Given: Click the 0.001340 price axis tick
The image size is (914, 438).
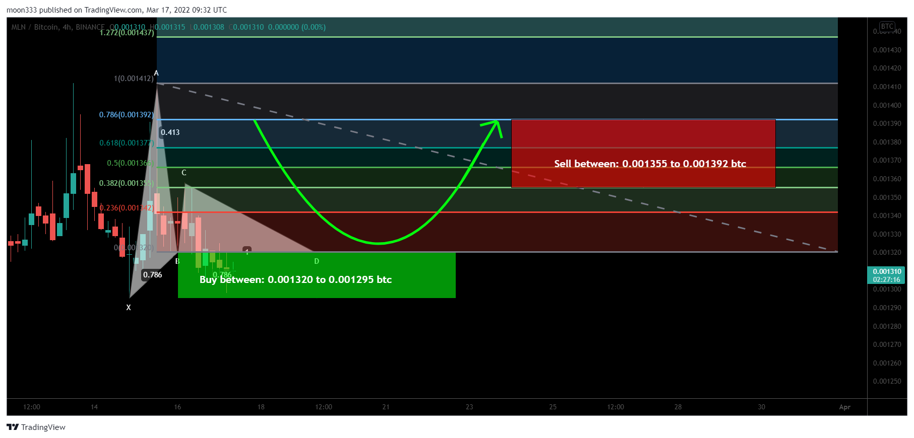Looking at the screenshot, I should pyautogui.click(x=887, y=216).
